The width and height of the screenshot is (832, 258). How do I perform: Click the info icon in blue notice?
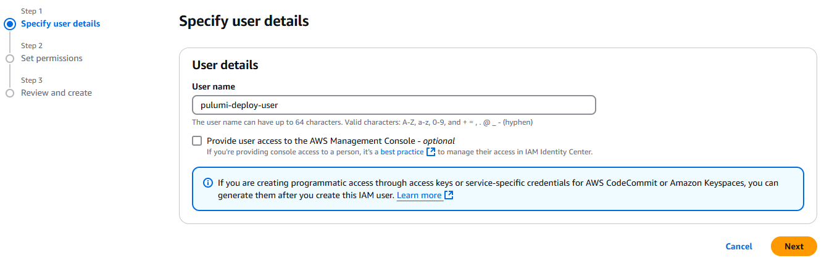click(x=208, y=183)
